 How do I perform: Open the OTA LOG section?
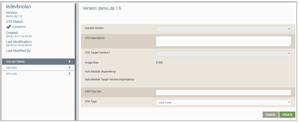tap(38, 74)
